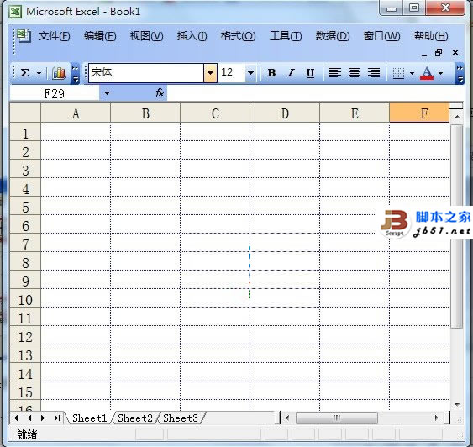Toggle underline formatting
Image resolution: width=473 pixels, height=447 pixels.
(x=310, y=73)
